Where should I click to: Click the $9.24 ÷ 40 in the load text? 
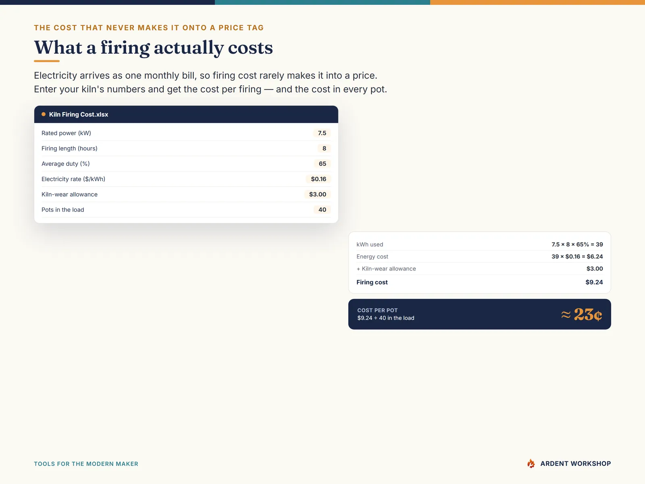coord(386,318)
